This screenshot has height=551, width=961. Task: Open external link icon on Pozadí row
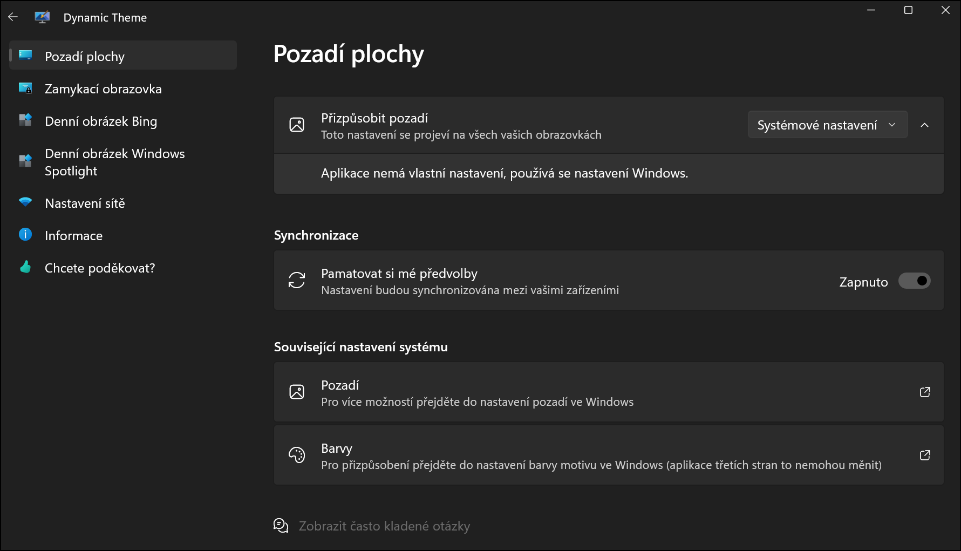tap(924, 392)
